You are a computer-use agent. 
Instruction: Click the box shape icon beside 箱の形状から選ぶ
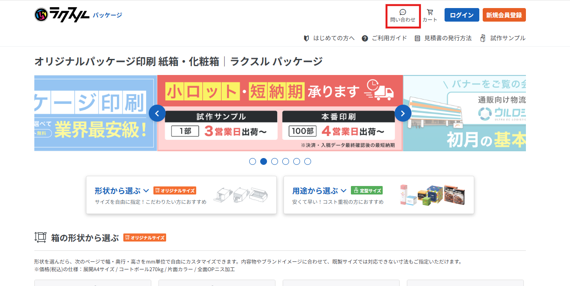(x=40, y=237)
